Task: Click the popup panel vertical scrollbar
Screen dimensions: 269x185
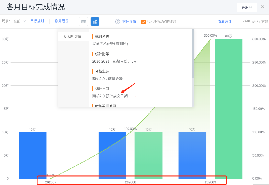Action: 192,54
